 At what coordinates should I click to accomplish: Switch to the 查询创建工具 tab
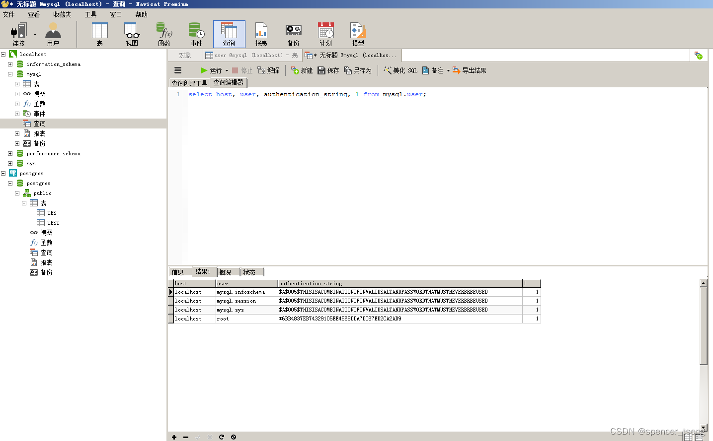[190, 82]
